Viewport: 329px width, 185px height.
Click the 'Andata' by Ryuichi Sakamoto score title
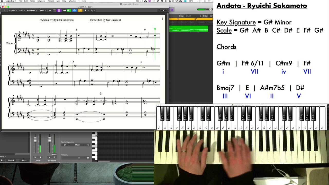pyautogui.click(x=57, y=20)
